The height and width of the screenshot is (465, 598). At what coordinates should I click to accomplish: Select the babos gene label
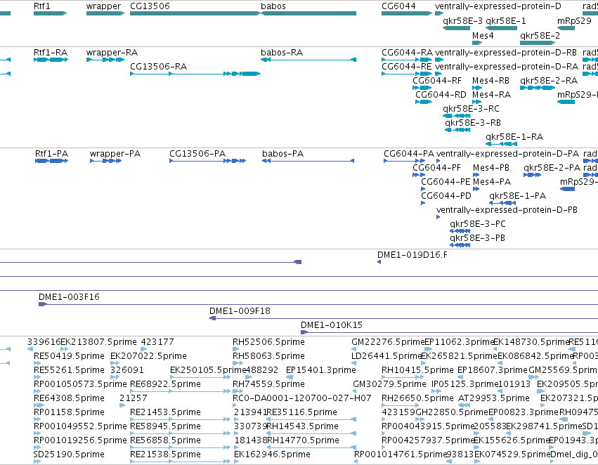273,6
